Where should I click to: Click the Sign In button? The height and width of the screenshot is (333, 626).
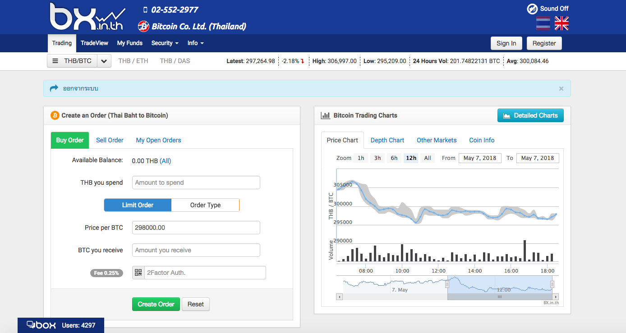(506, 43)
